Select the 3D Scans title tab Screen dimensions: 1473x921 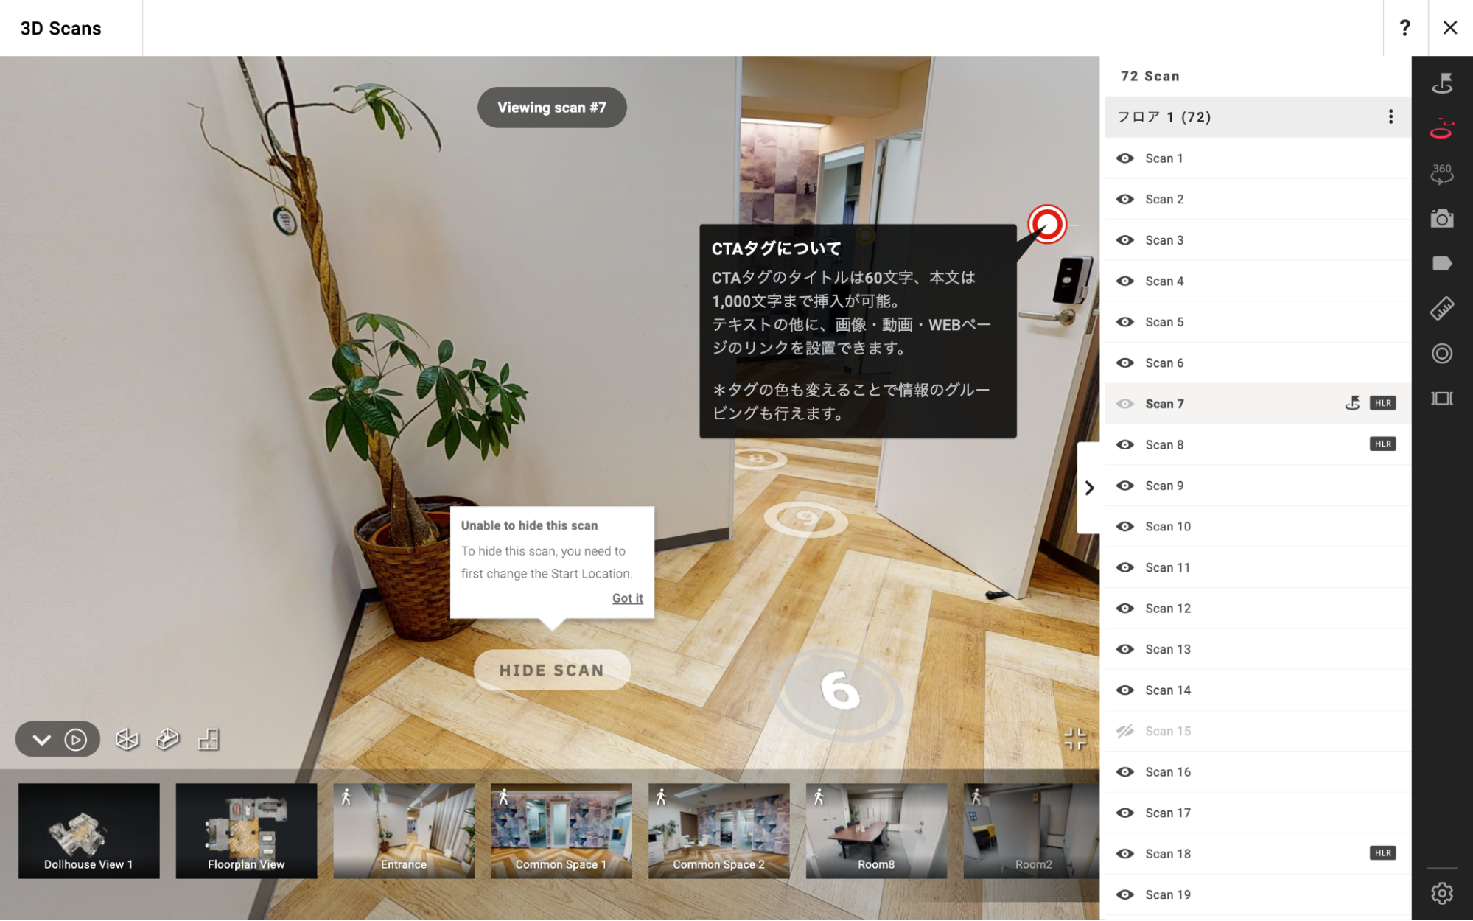click(x=61, y=28)
